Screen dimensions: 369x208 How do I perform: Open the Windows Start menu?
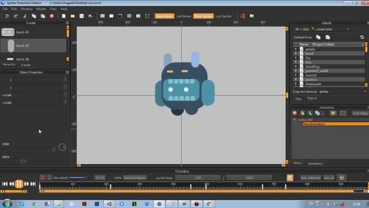point(7,203)
